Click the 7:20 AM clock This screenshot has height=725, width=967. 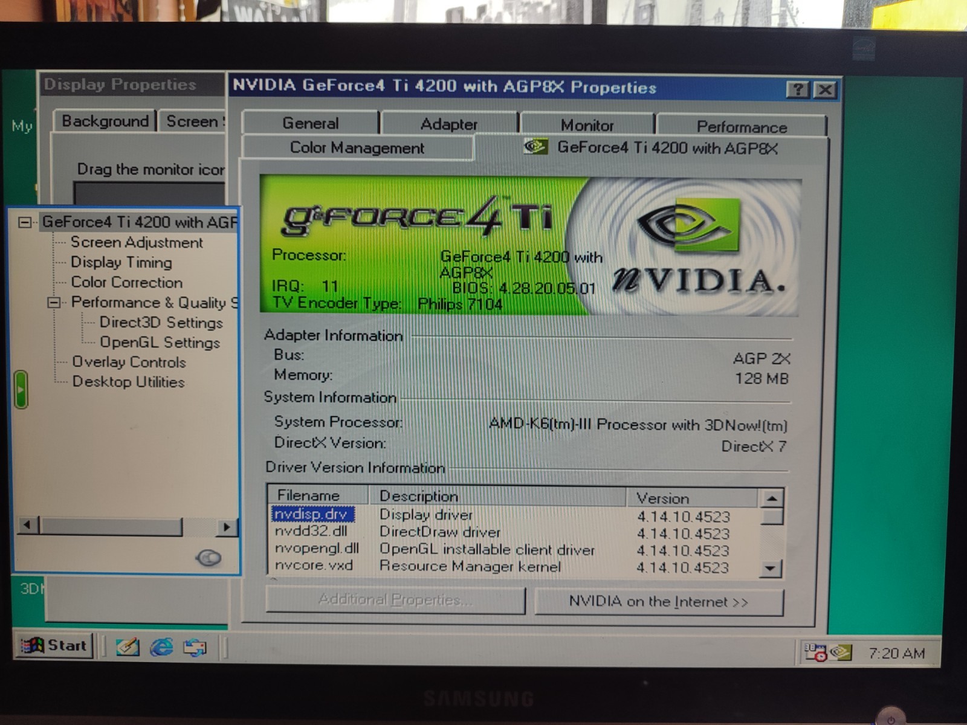pyautogui.click(x=896, y=653)
